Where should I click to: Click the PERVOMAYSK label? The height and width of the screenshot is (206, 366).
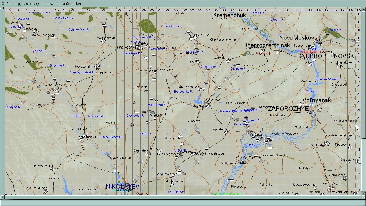tap(56, 85)
